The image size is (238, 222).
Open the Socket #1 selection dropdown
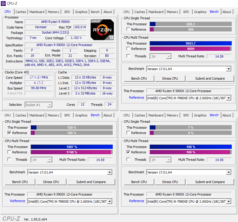(x=39, y=105)
